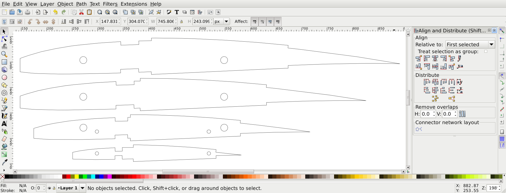Toggle the width-height lock icon
This screenshot has height=193, width=506.
pyautogui.click(x=181, y=22)
